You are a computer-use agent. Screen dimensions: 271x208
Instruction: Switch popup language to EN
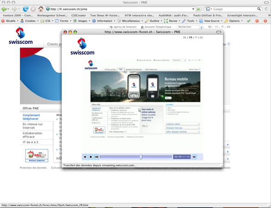tap(201, 37)
